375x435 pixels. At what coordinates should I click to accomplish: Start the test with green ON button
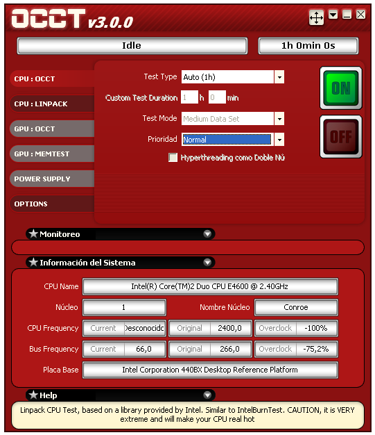coord(340,88)
